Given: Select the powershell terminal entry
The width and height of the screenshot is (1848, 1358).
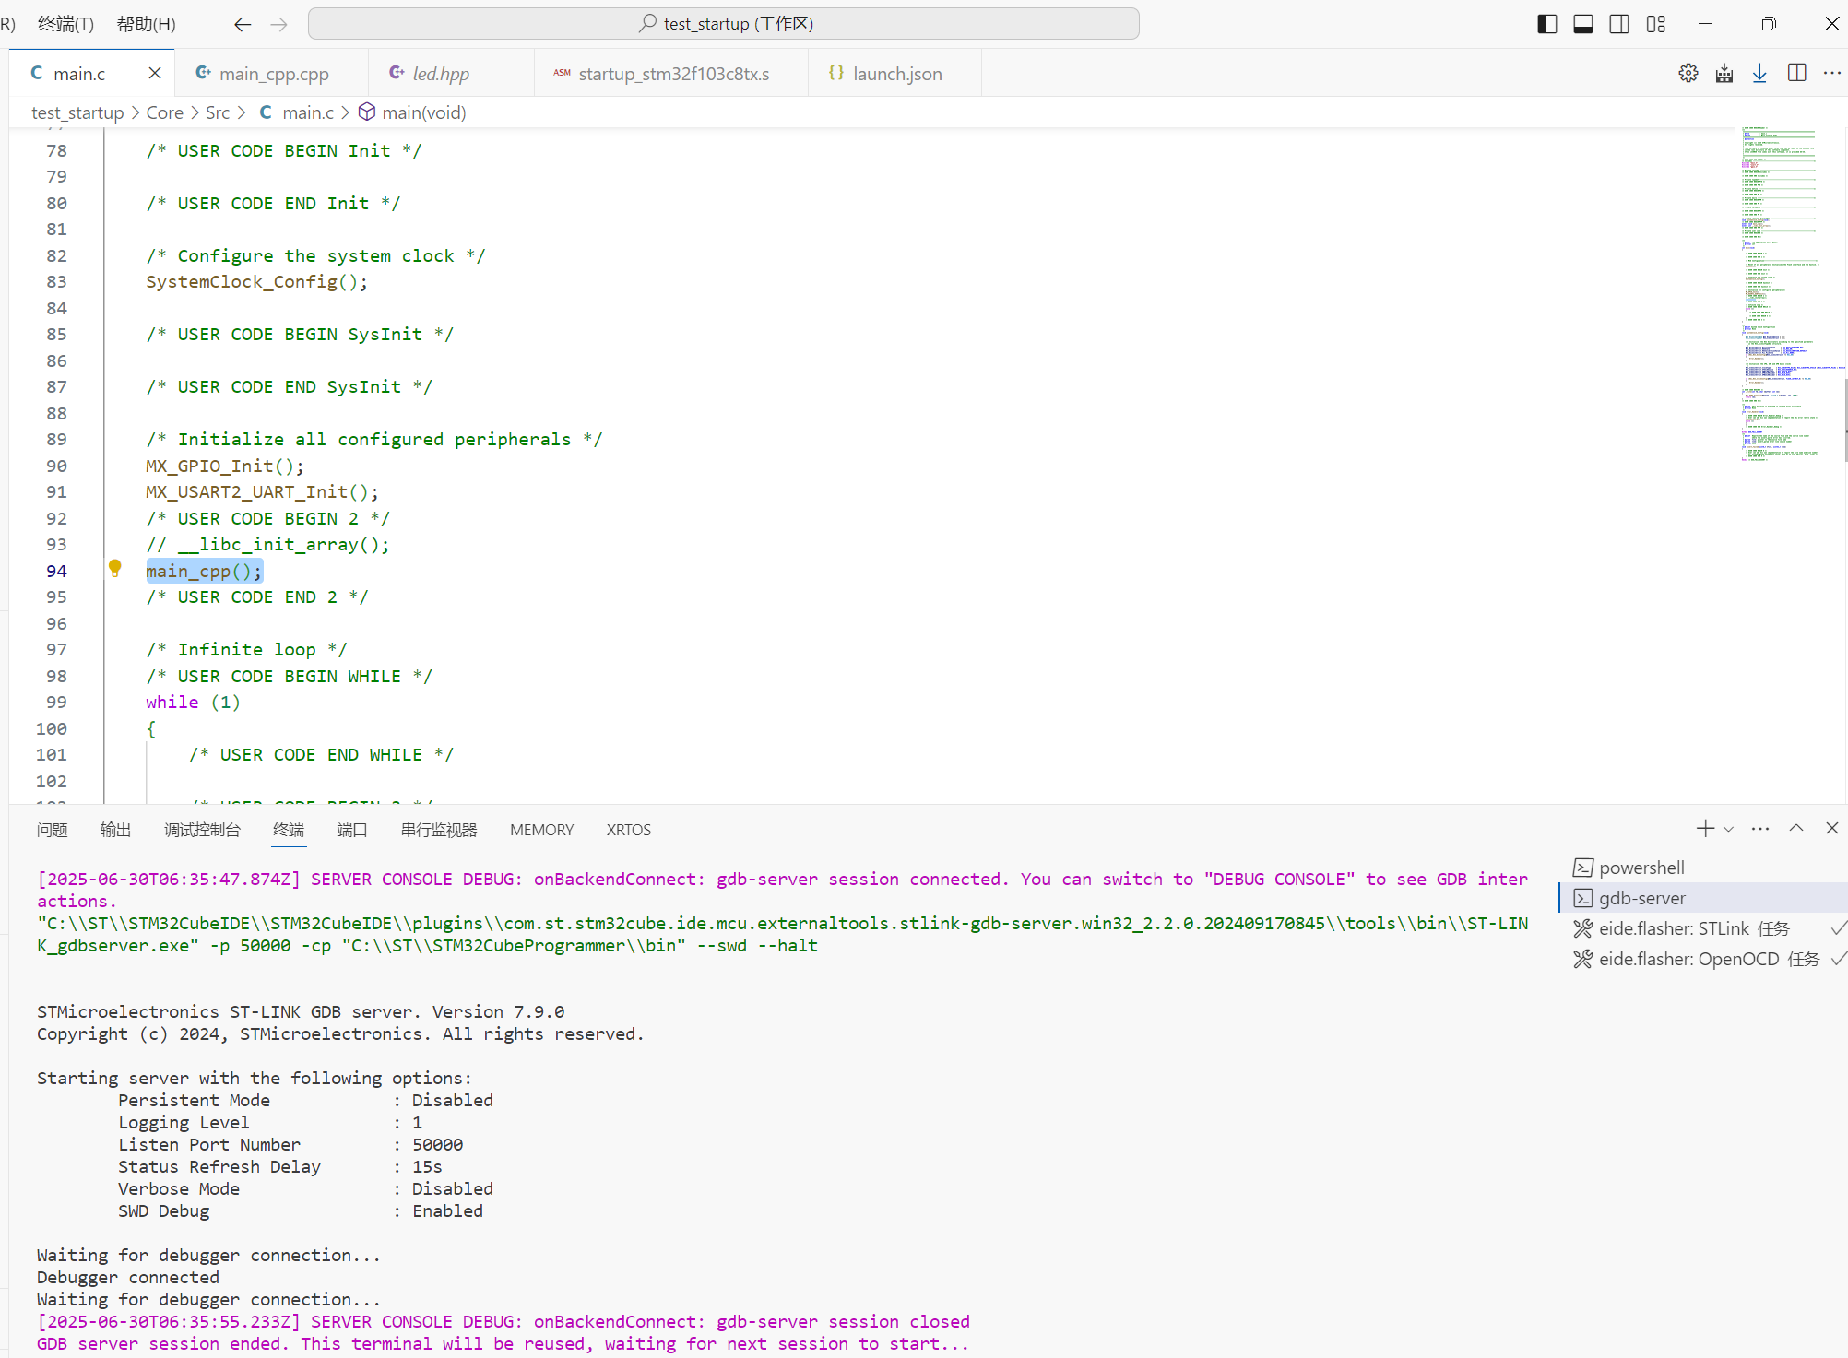Looking at the screenshot, I should [x=1703, y=868].
